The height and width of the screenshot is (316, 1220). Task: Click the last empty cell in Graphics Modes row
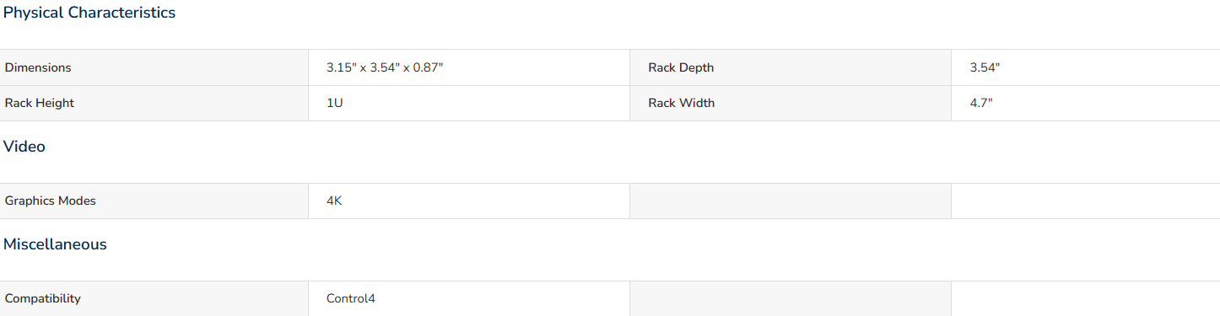[1086, 201]
